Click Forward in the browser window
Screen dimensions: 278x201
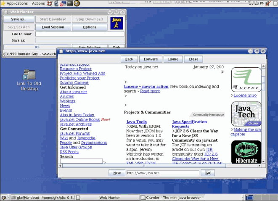[x=151, y=59]
